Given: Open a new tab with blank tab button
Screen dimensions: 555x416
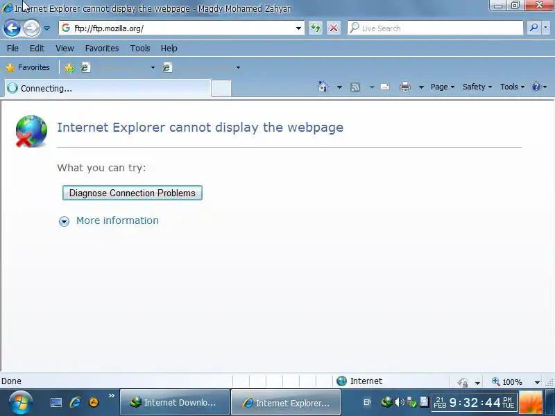Looking at the screenshot, I should click(221, 89).
